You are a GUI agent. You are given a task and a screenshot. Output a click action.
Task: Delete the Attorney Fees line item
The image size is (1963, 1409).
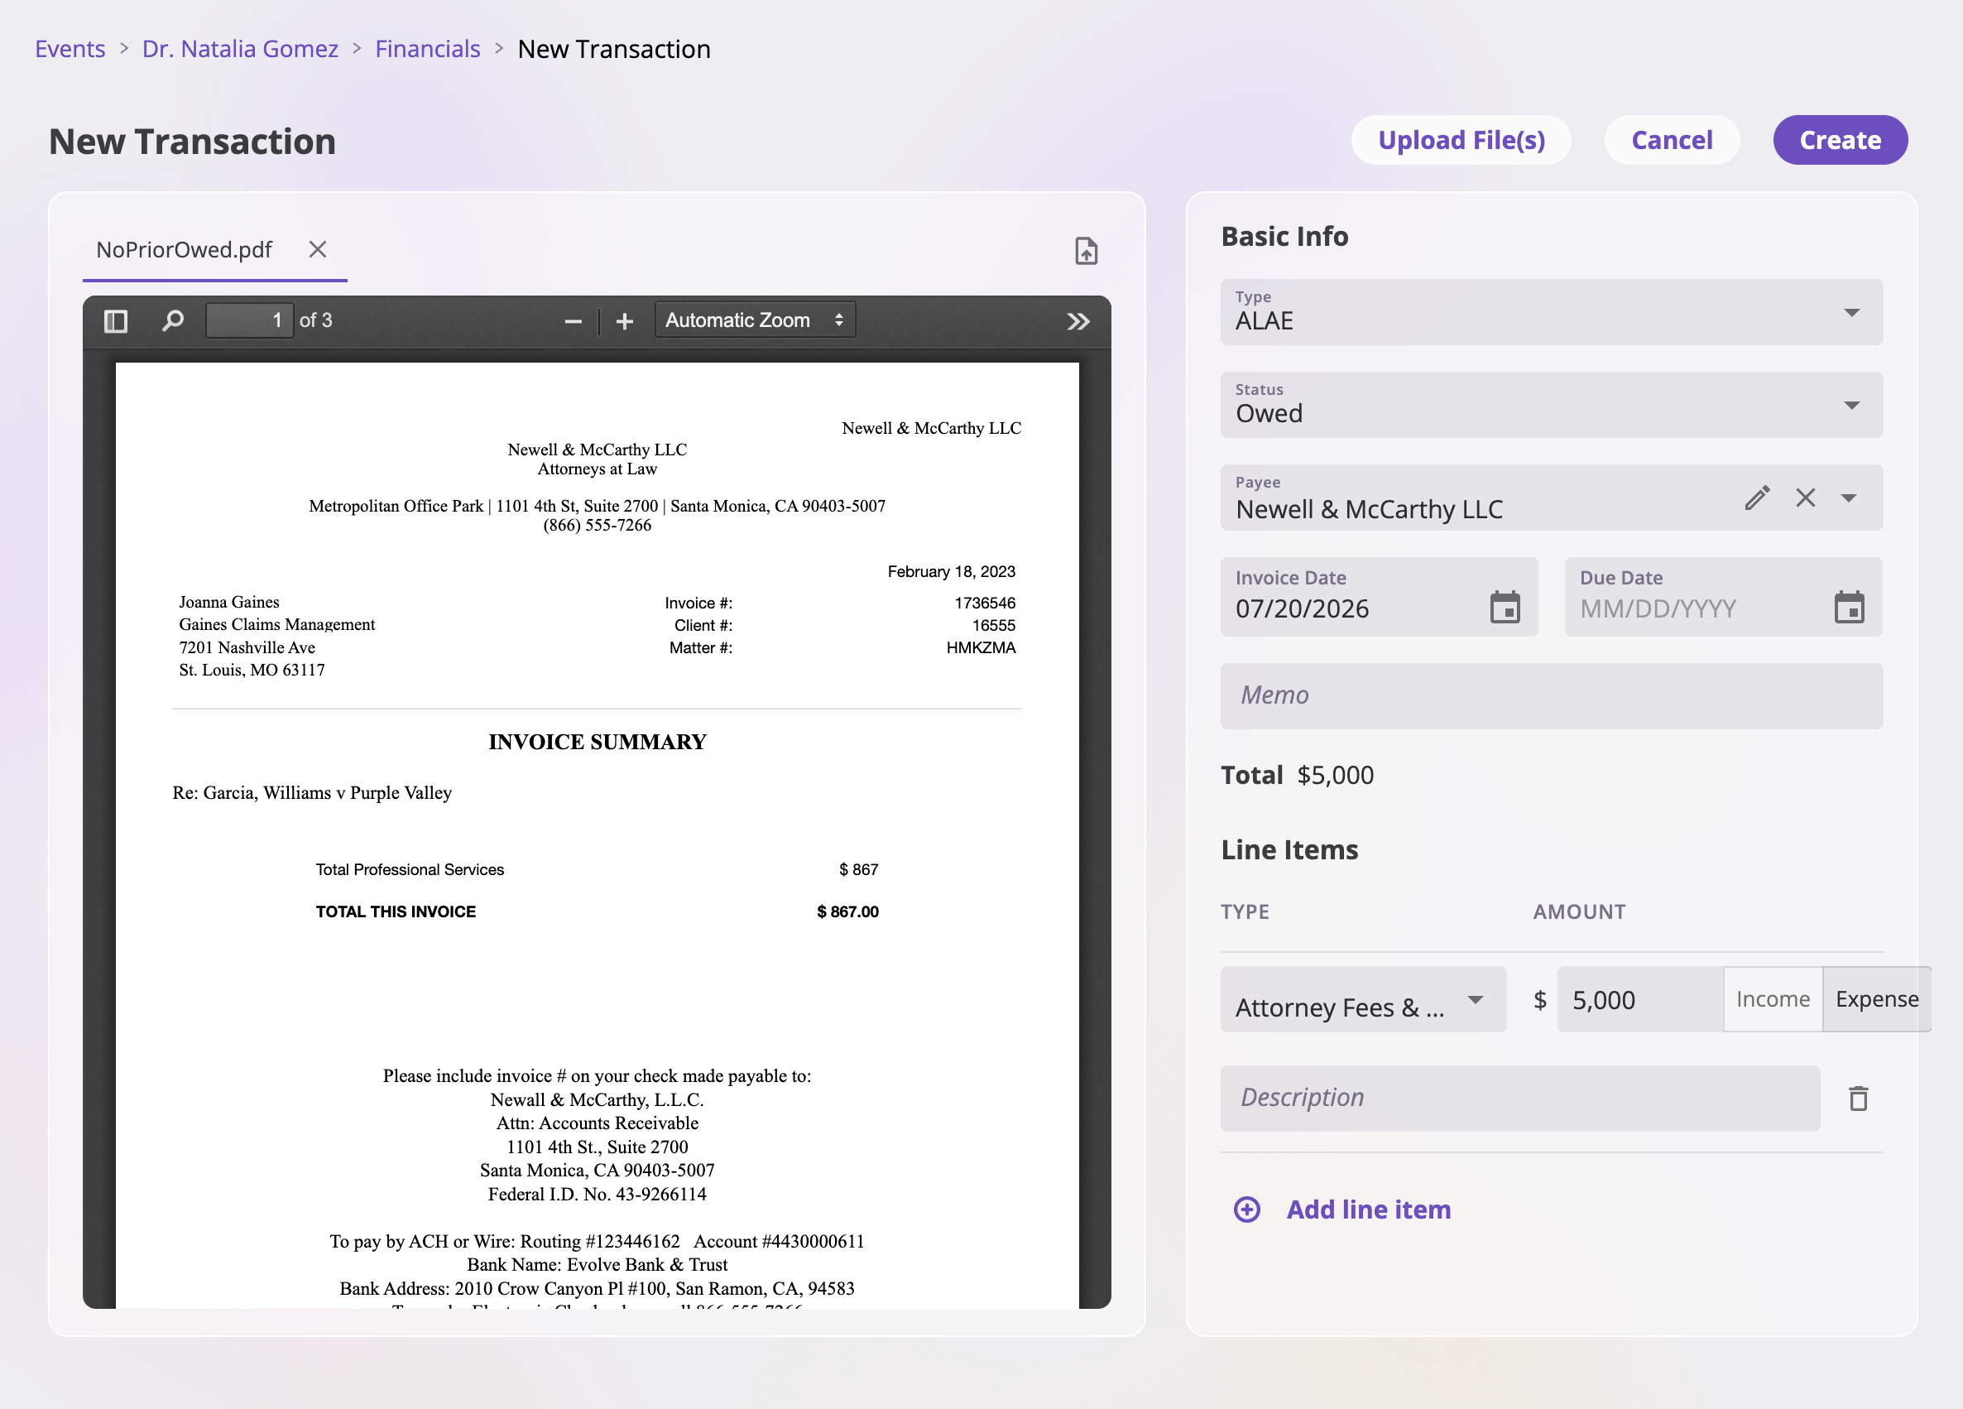coord(1858,1099)
